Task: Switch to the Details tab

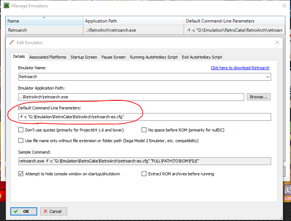Action: coord(19,57)
